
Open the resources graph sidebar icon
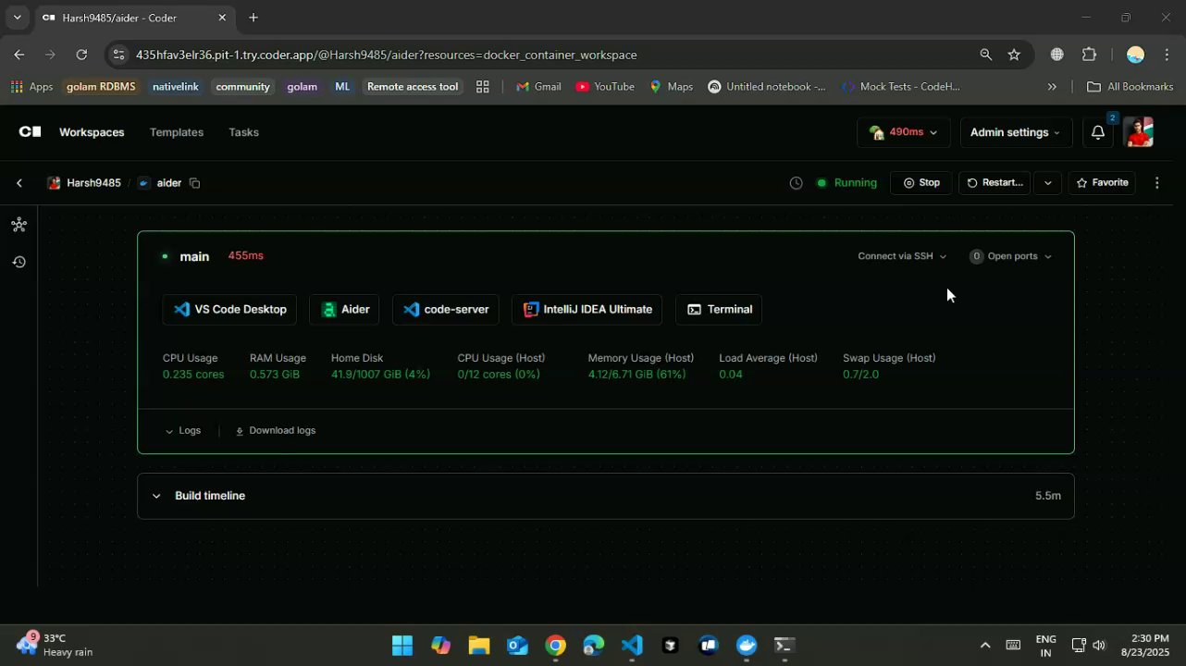click(19, 225)
